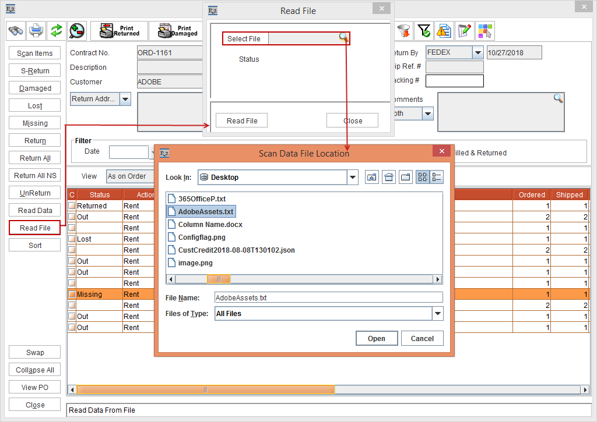Click the Home folder icon in file dialog
The width and height of the screenshot is (597, 422).
point(389,178)
